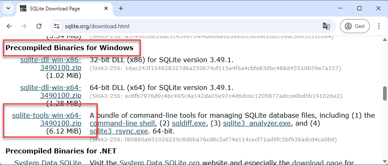Click the 'Precompiled Binaries for .NET' heading

tap(61, 151)
